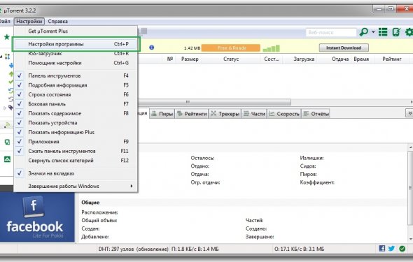Image resolution: width=413 pixels, height=262 pixels.
Task: Click the Twitter icon in status bar
Action: tap(392, 248)
